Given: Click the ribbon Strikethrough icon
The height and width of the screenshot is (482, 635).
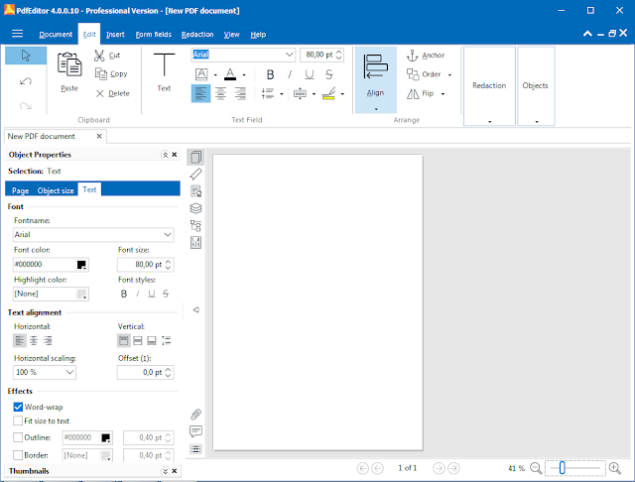Looking at the screenshot, I should click(328, 74).
